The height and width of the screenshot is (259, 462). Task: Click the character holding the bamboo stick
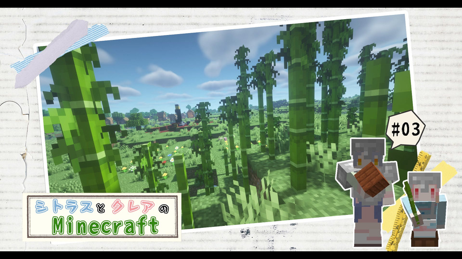coord(424,209)
